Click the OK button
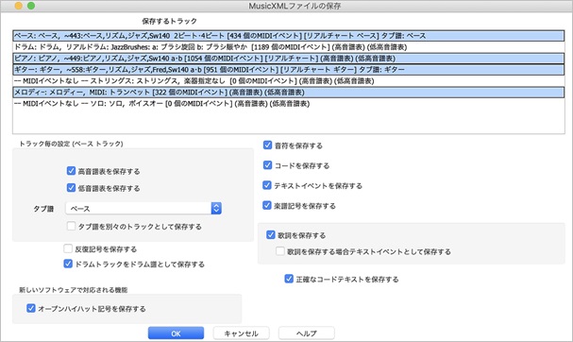Image resolution: width=573 pixels, height=342 pixels. point(176,333)
